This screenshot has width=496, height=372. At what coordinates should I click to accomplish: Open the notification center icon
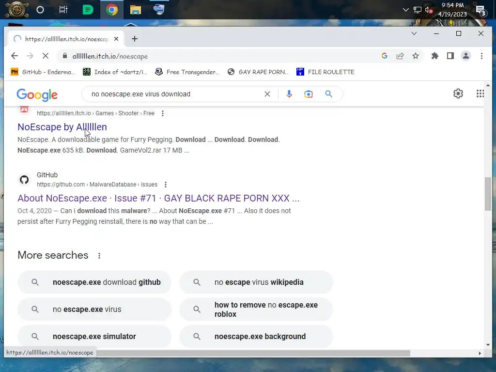pos(480,11)
